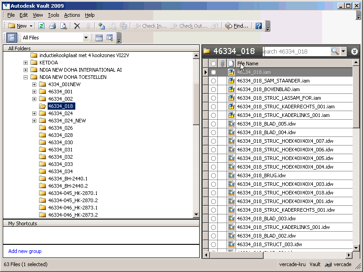This screenshot has height=272, width=363.
Task: Expand the 46334_024_NEW folder
Action: click(34, 121)
